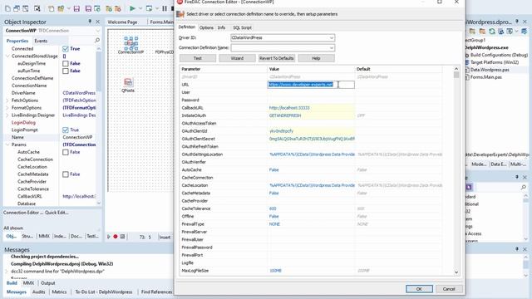Viewport: 532px width, 299px height.
Task: Pin the Project Manager panel
Action: tap(517, 22)
